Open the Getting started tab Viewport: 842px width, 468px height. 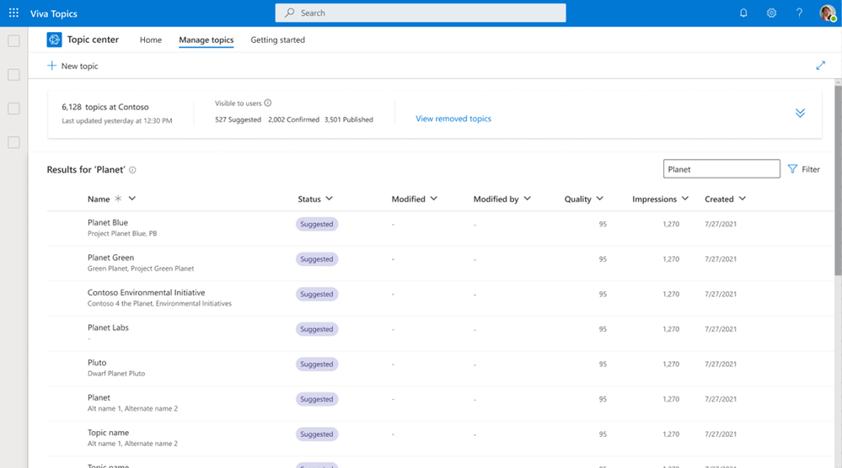[277, 40]
